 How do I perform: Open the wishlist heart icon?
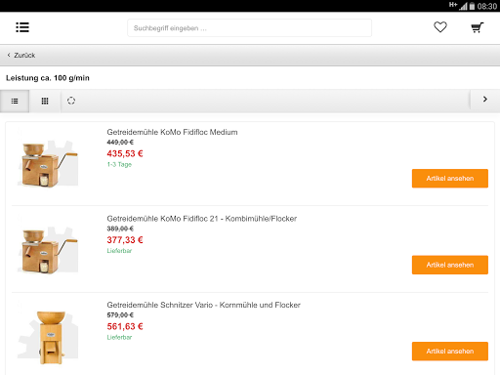point(440,27)
